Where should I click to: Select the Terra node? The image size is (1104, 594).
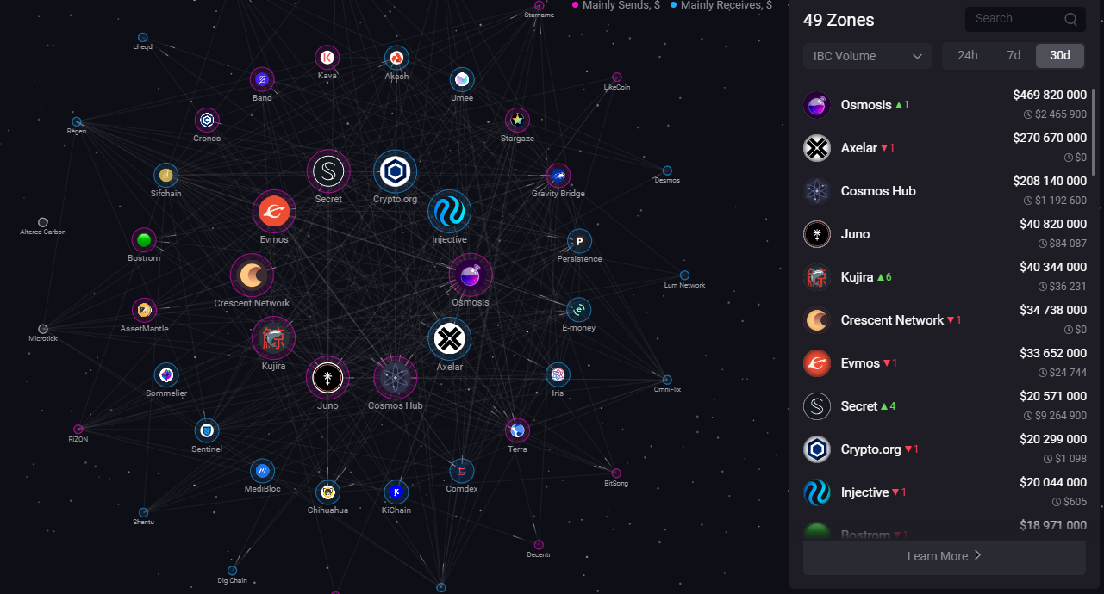coord(517,430)
